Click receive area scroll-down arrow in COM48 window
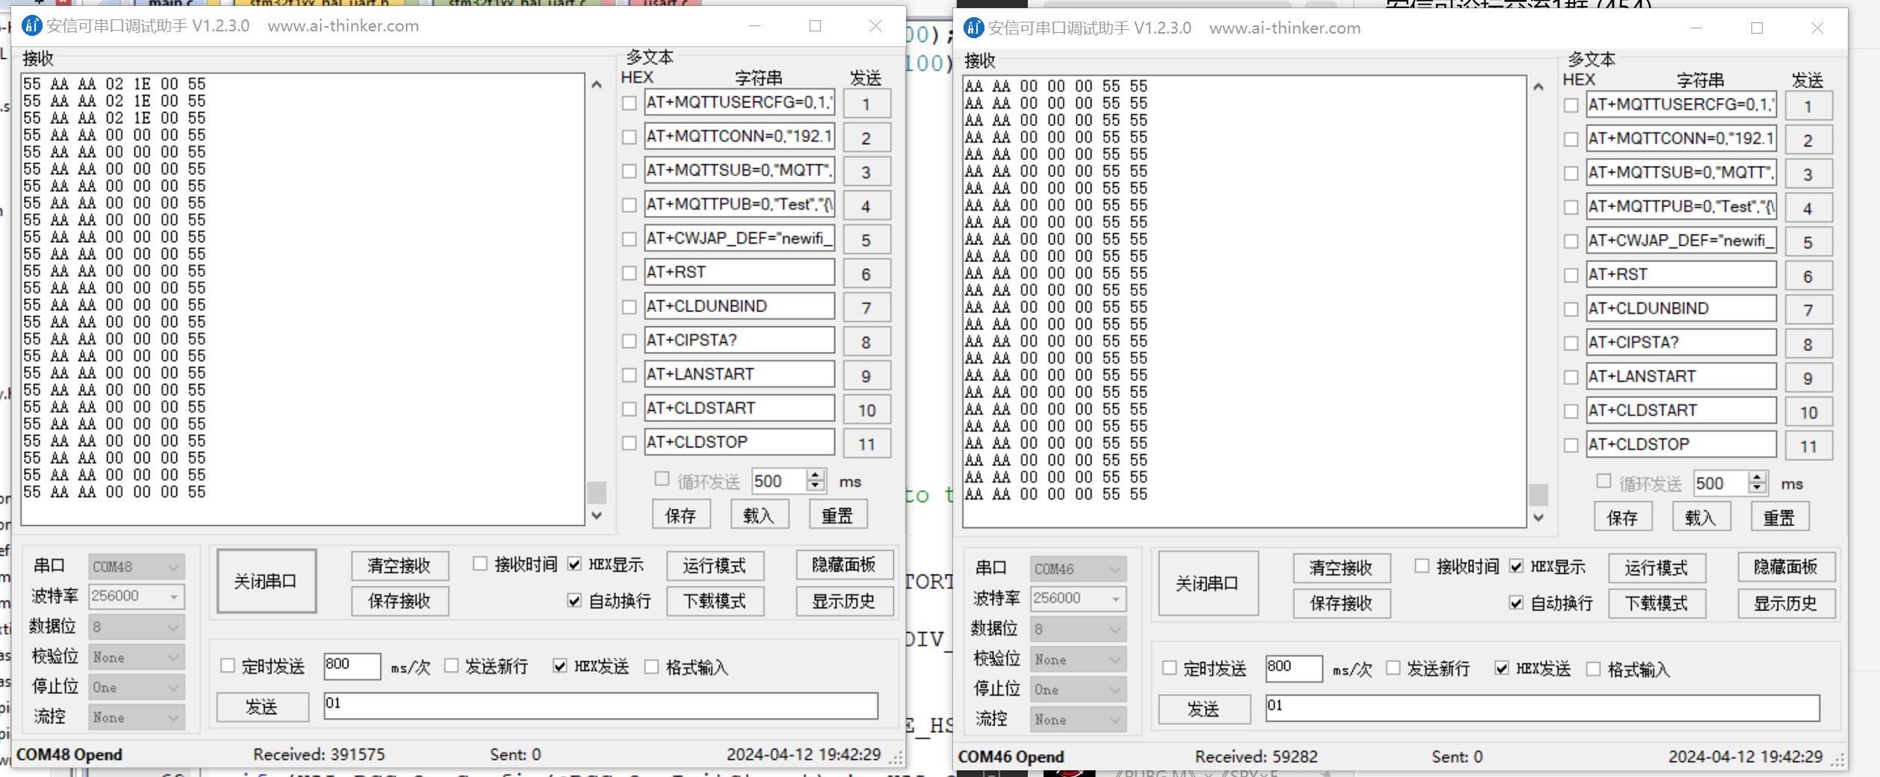This screenshot has width=1880, height=777. [597, 516]
